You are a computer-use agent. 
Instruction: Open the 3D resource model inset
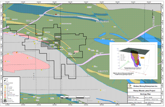133,61
